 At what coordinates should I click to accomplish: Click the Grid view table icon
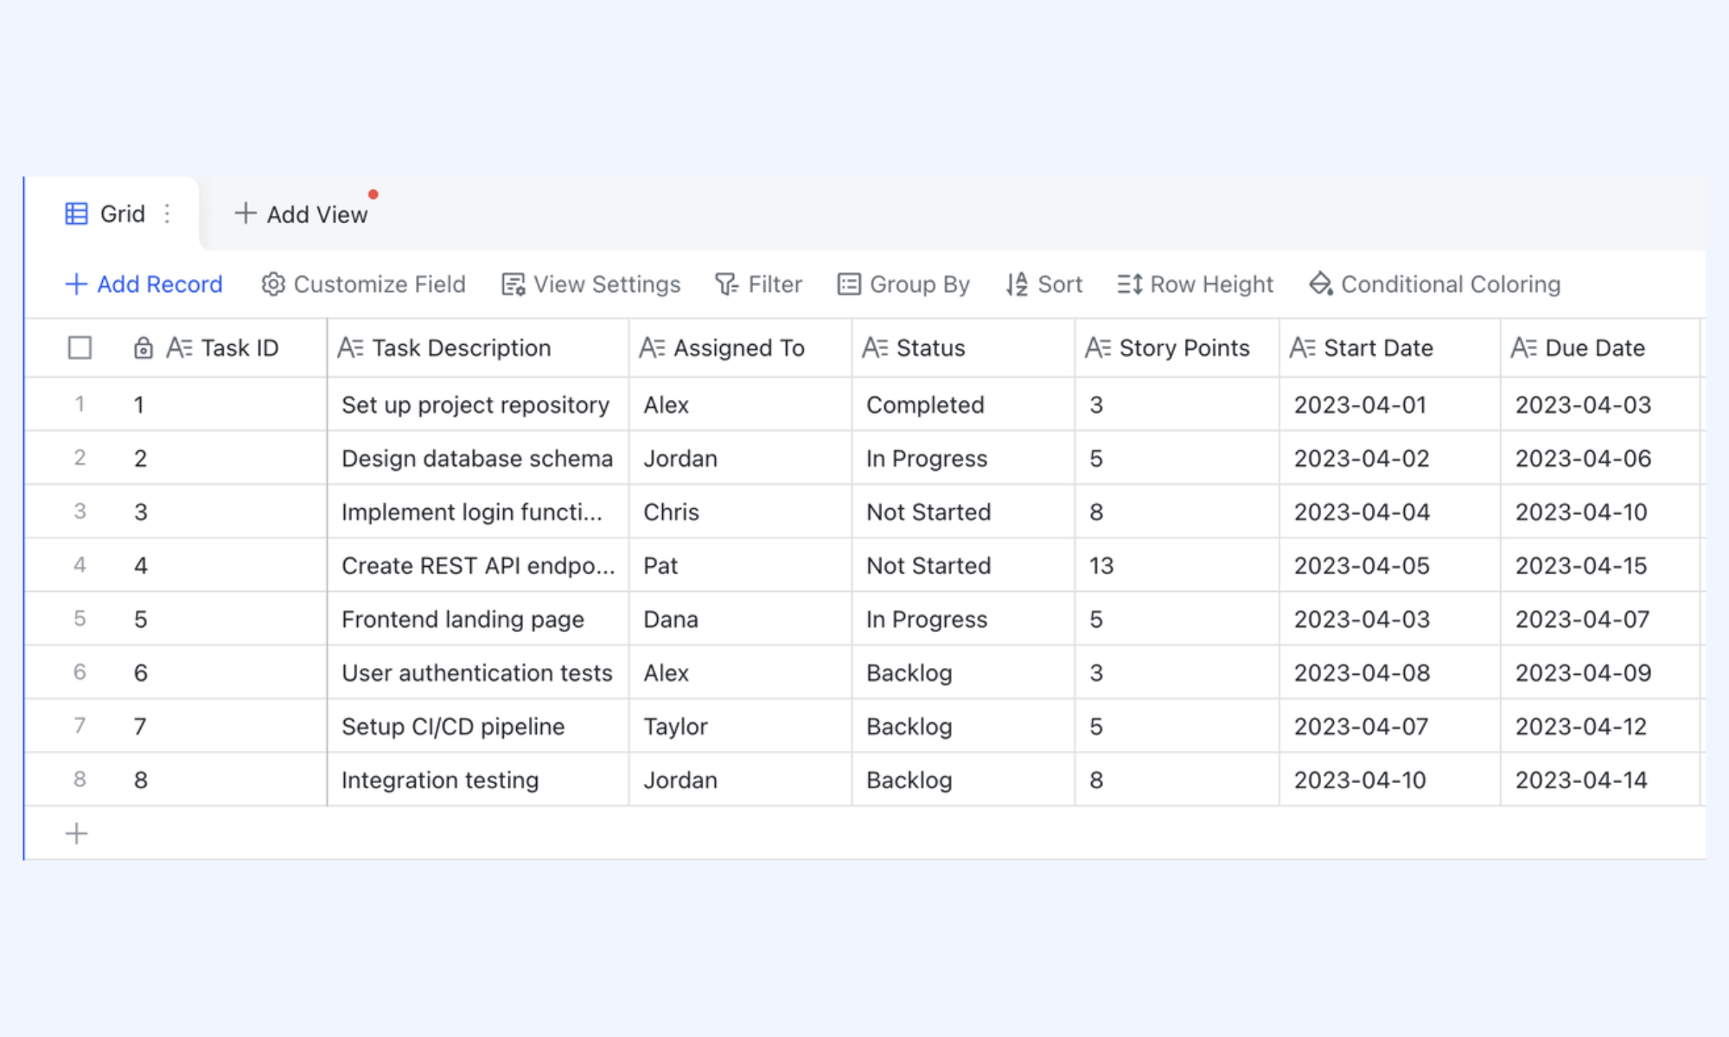click(76, 213)
